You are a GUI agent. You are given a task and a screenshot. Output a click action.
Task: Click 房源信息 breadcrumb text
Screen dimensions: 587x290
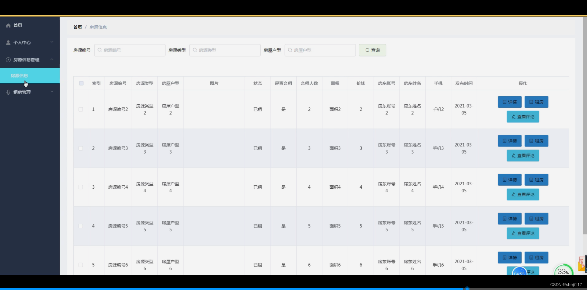click(x=98, y=27)
